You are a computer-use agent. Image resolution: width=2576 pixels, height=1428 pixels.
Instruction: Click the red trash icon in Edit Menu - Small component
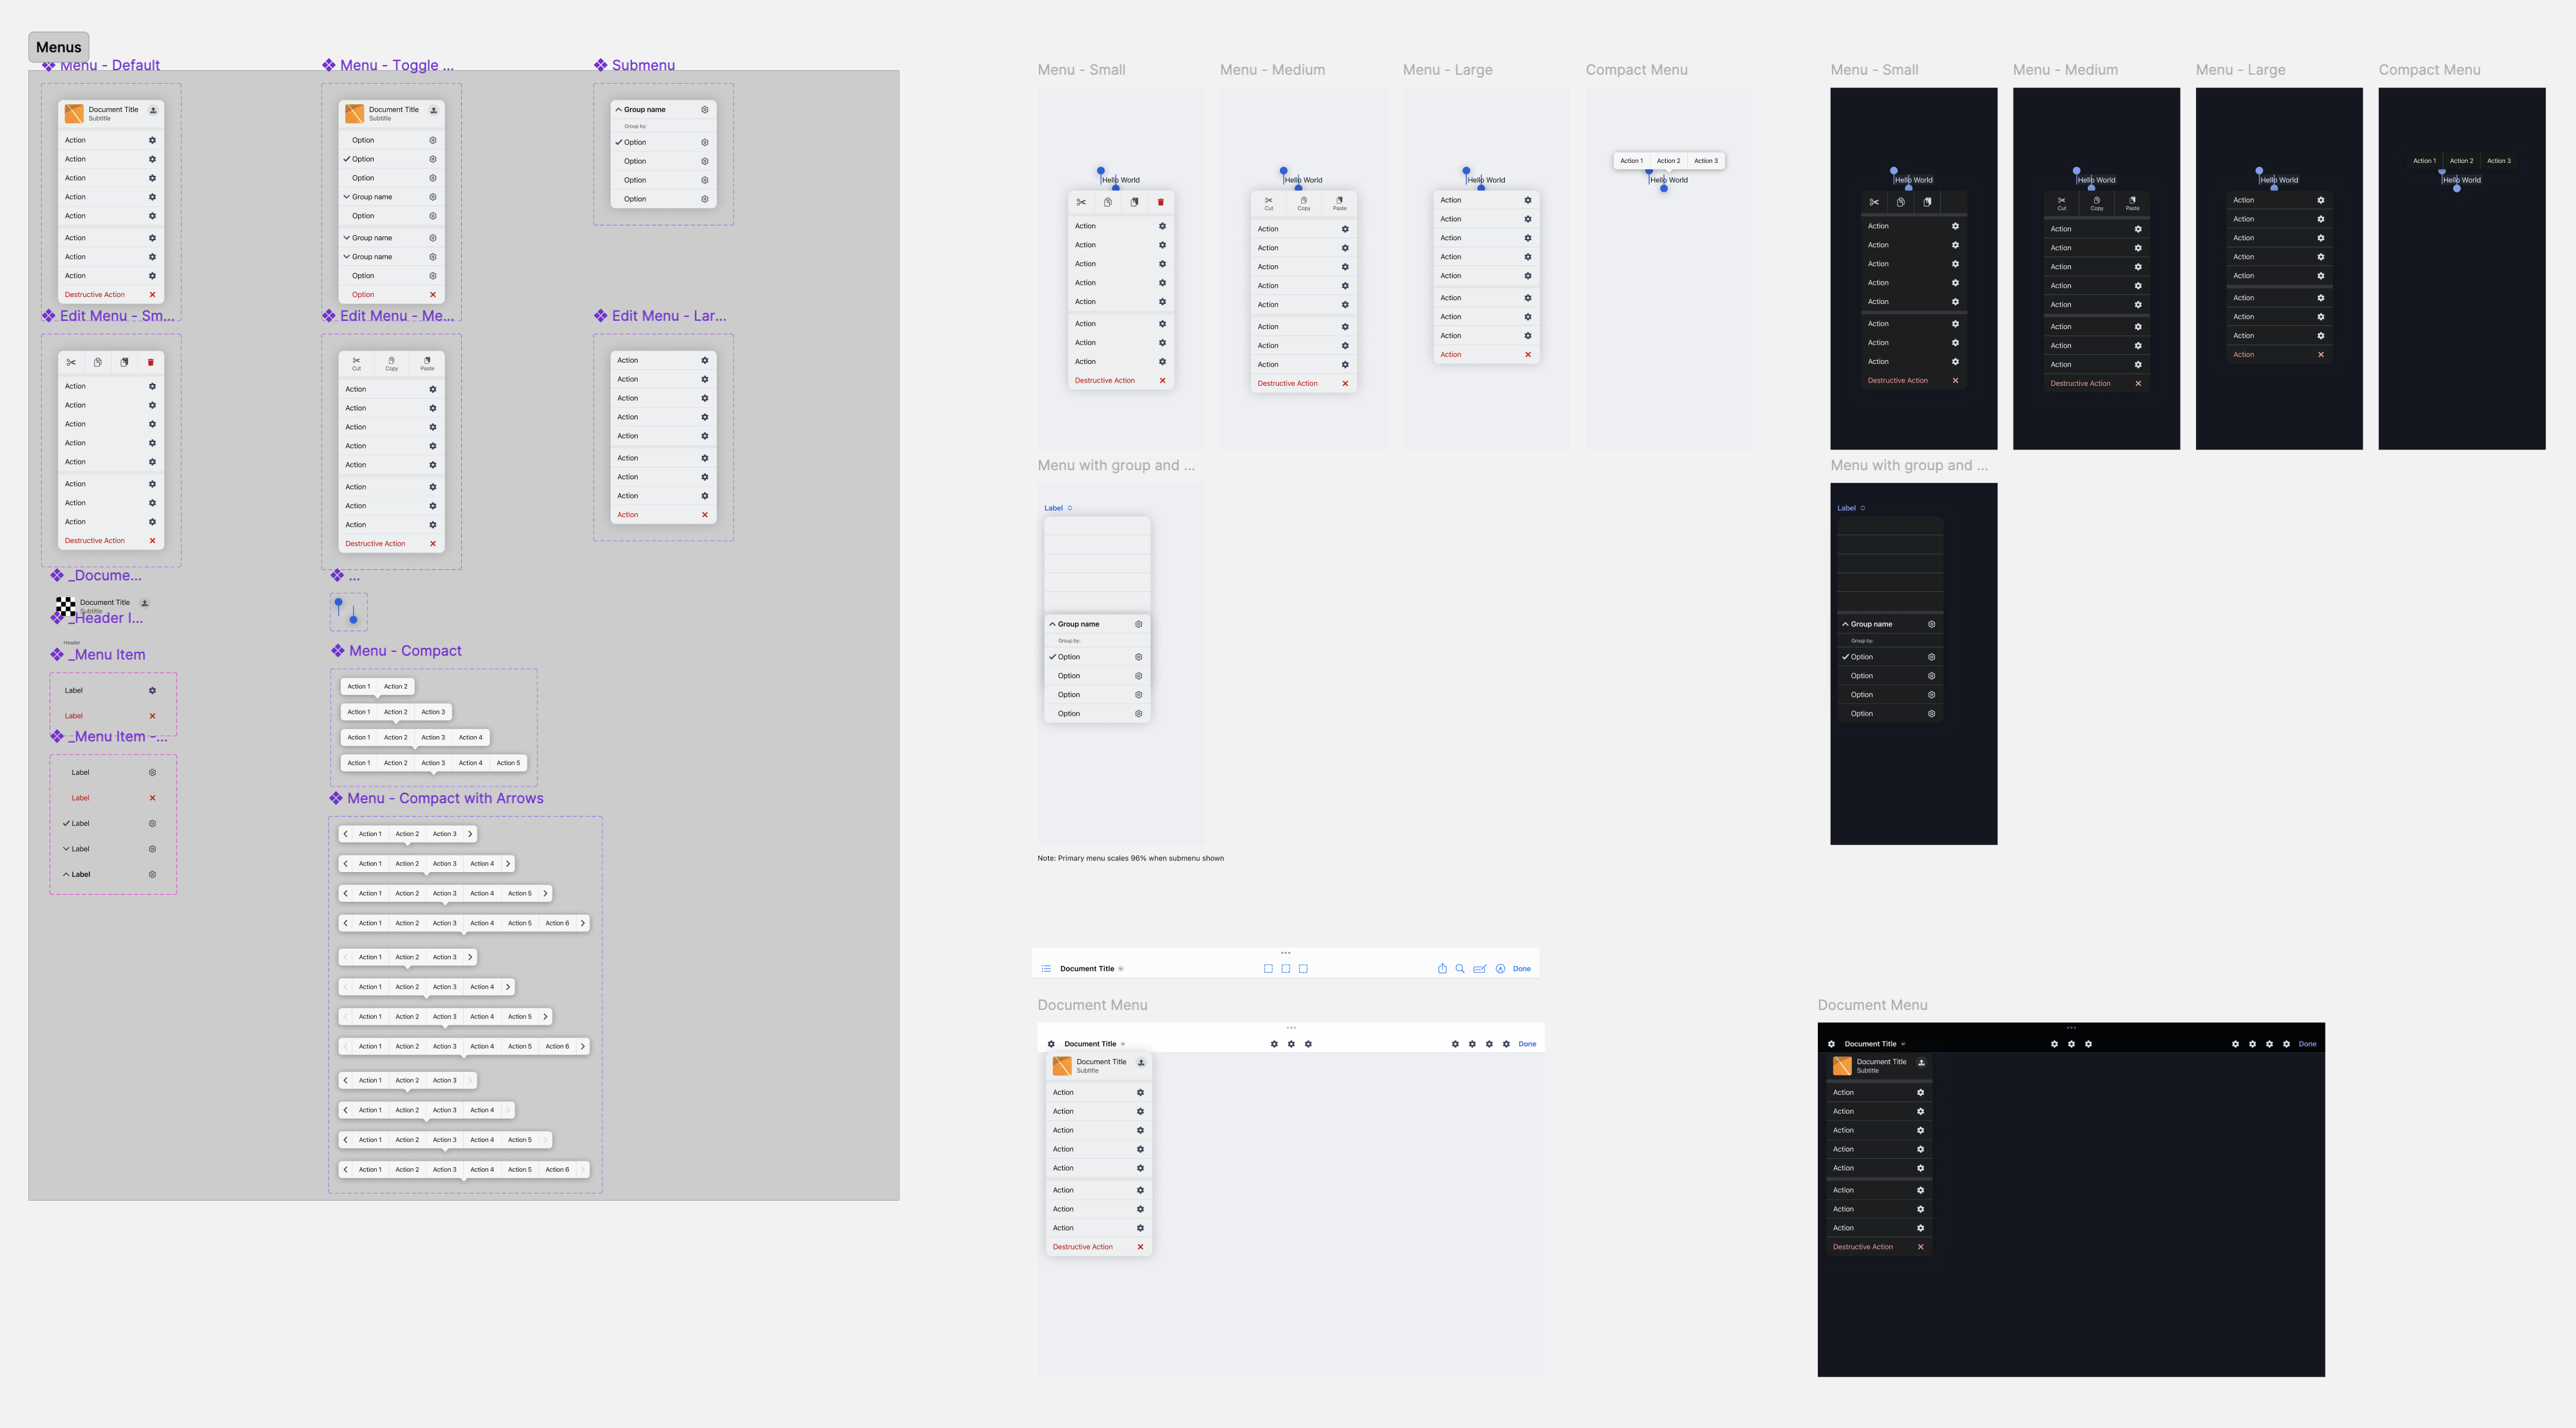pos(151,362)
